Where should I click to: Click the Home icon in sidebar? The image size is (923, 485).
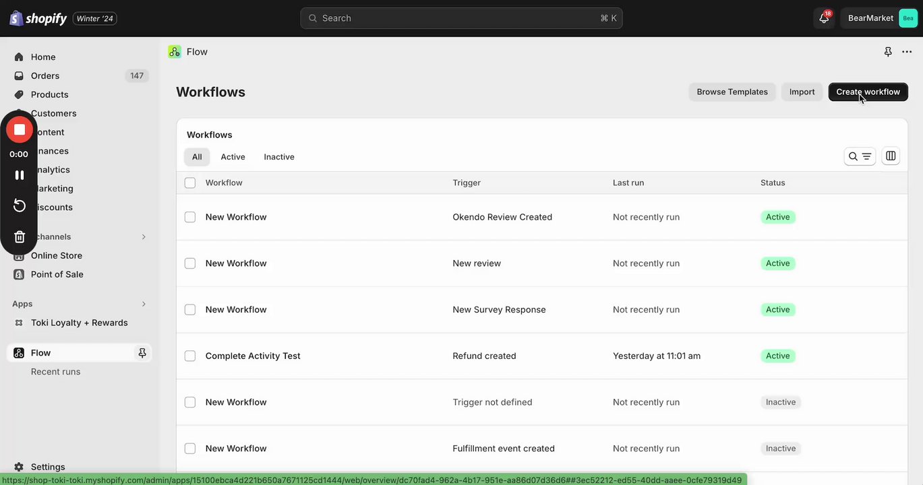pos(19,57)
